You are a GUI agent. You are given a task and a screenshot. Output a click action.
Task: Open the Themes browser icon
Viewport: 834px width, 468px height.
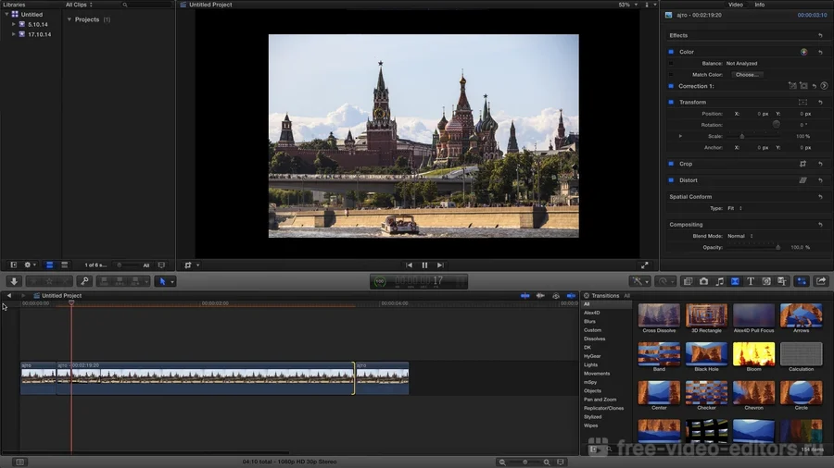pyautogui.click(x=782, y=281)
